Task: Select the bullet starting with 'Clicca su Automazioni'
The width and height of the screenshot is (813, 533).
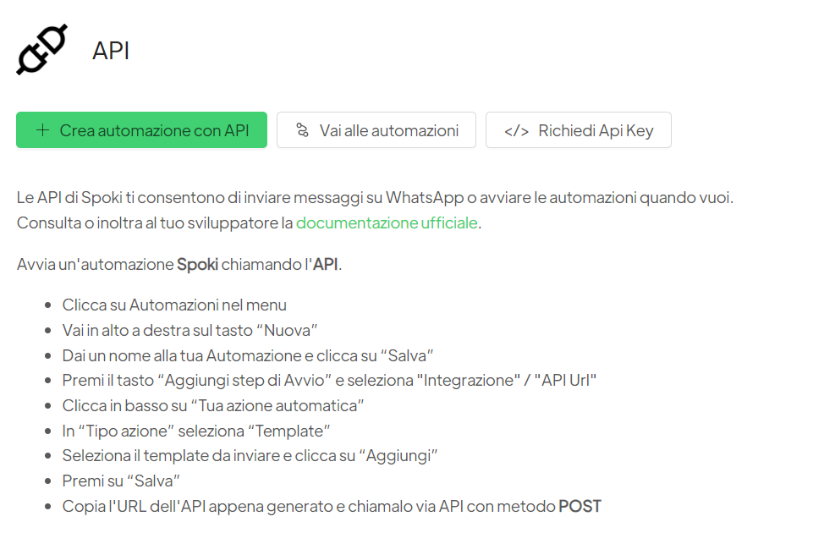Action: [x=173, y=305]
